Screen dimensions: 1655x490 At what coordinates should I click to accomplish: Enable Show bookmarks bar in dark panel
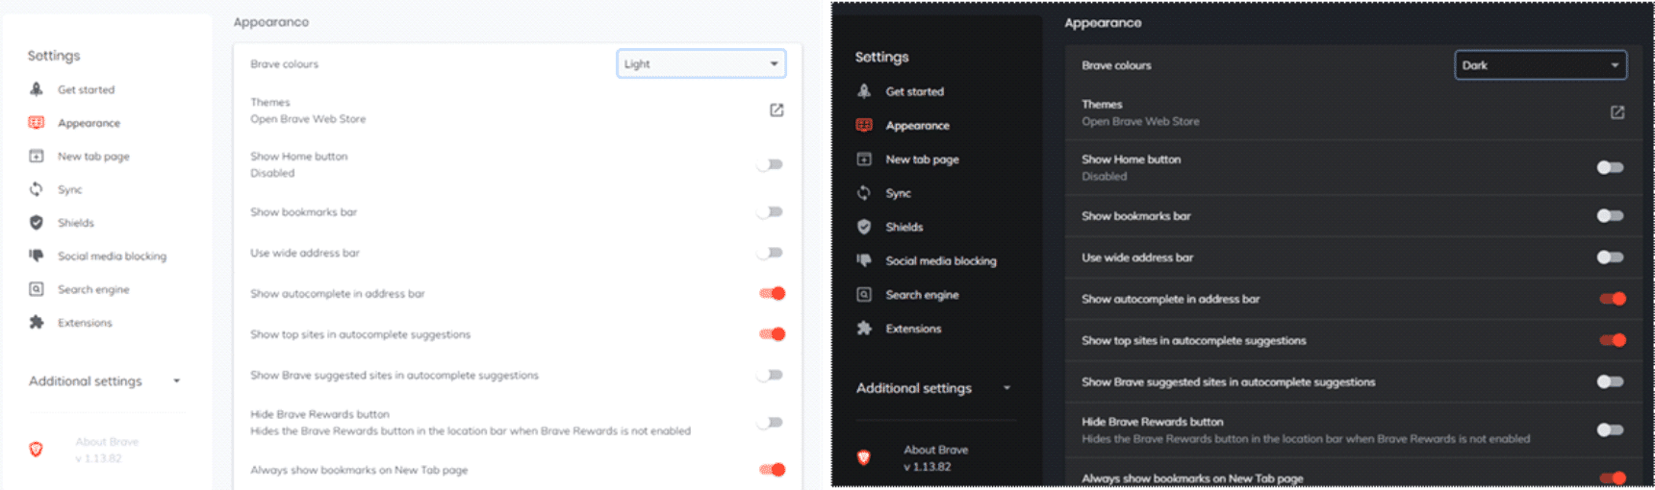click(x=1610, y=215)
